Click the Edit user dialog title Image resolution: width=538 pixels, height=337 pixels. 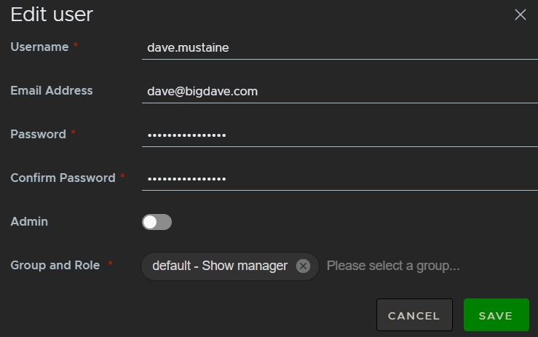pos(52,14)
